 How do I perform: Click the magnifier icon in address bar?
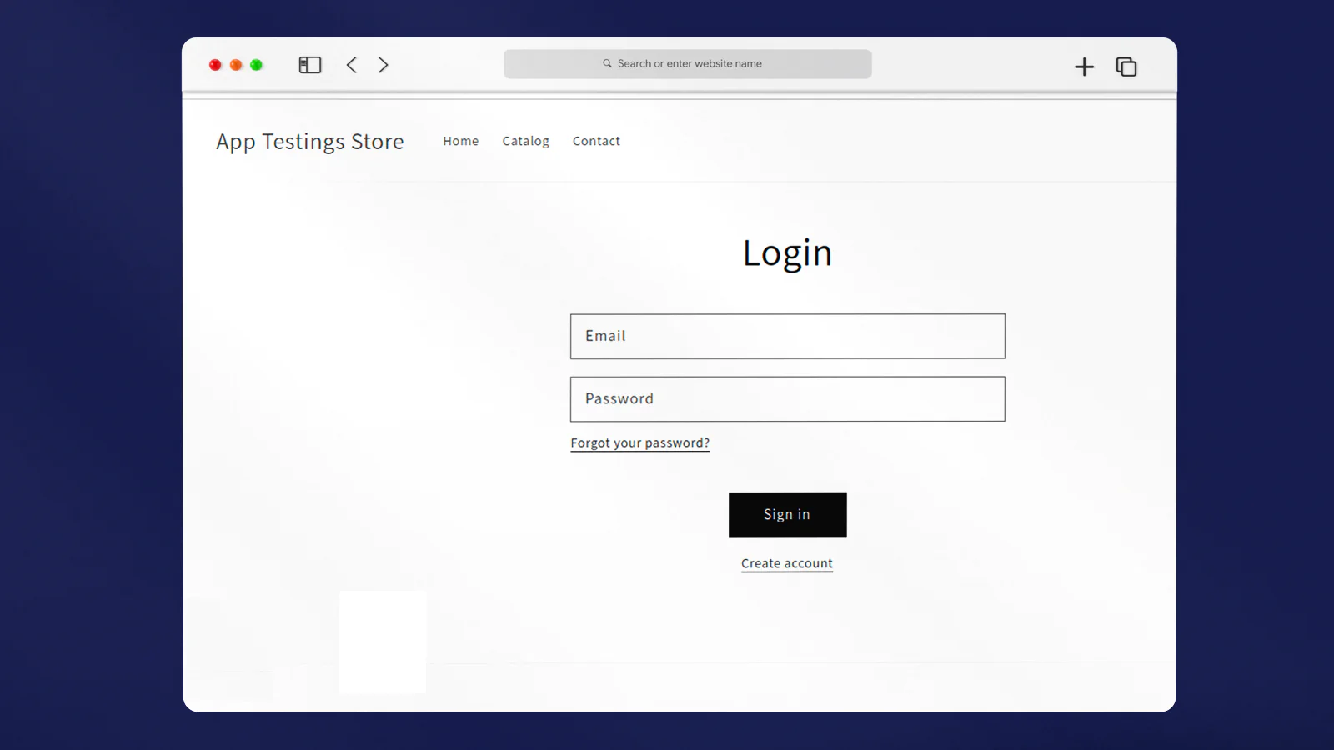pos(607,63)
